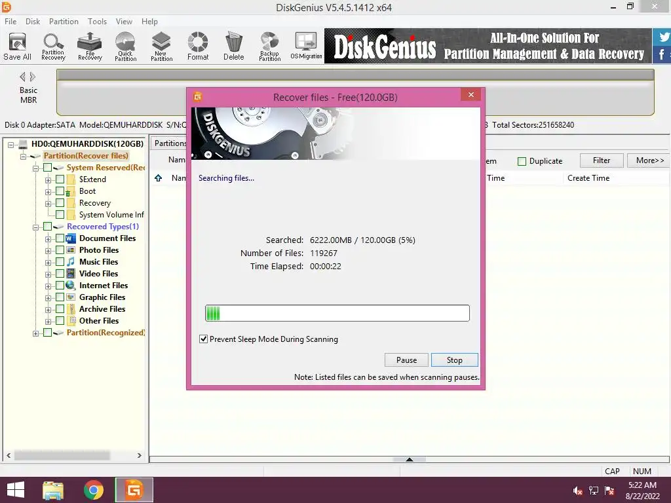671x503 pixels.
Task: Collapse Partition(Recover files) node
Action: pos(23,156)
